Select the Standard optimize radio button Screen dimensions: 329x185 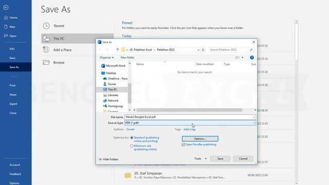point(132,138)
